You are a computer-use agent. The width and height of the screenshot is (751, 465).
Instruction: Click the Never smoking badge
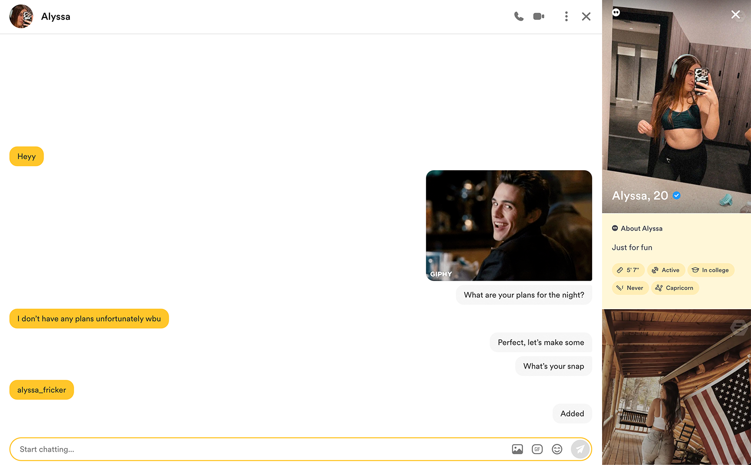click(x=630, y=288)
